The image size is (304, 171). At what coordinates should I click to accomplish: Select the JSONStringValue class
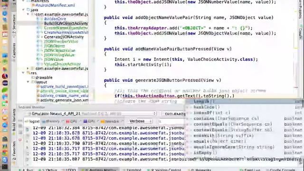[59, 55]
